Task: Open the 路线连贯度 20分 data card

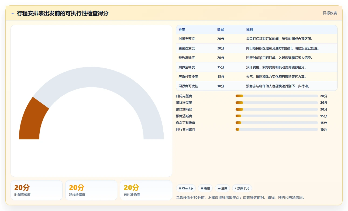Action: click(x=91, y=190)
